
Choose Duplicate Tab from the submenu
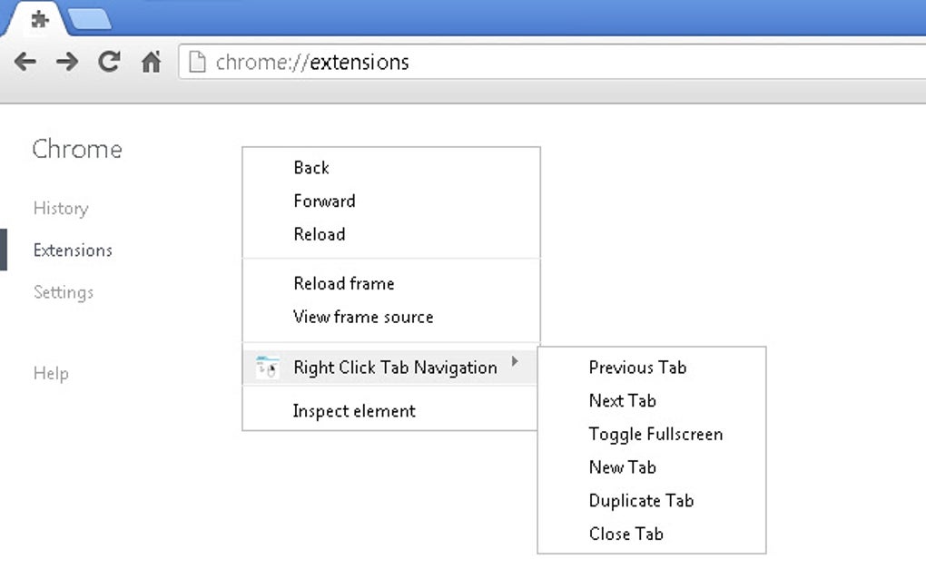click(641, 500)
